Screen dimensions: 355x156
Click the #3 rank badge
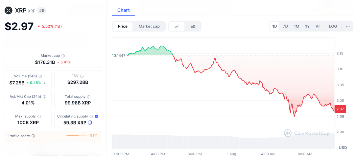coord(42,11)
